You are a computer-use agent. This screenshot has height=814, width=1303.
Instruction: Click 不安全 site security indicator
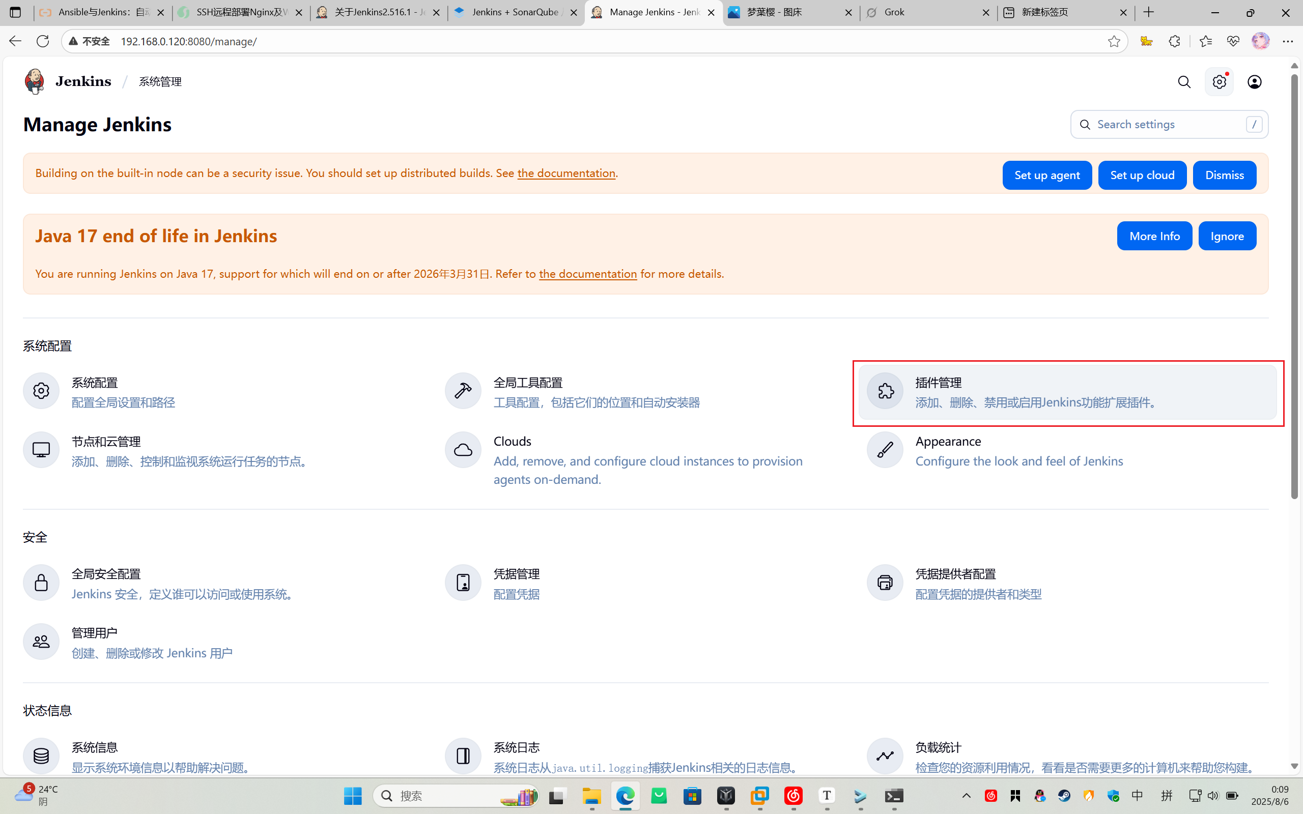click(90, 41)
